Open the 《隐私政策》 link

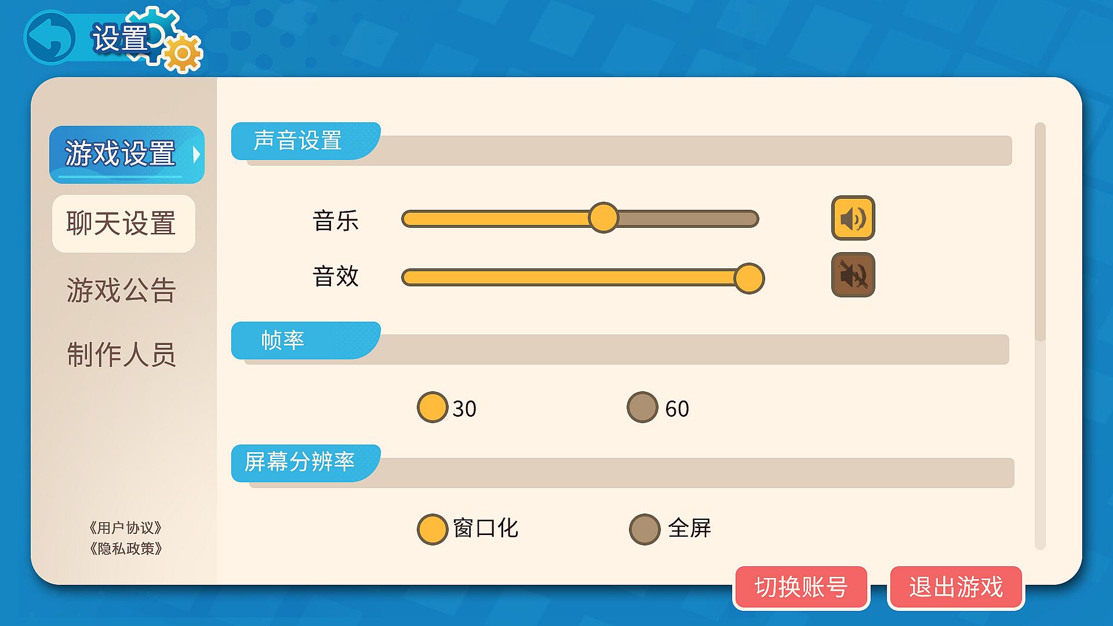pyautogui.click(x=125, y=548)
